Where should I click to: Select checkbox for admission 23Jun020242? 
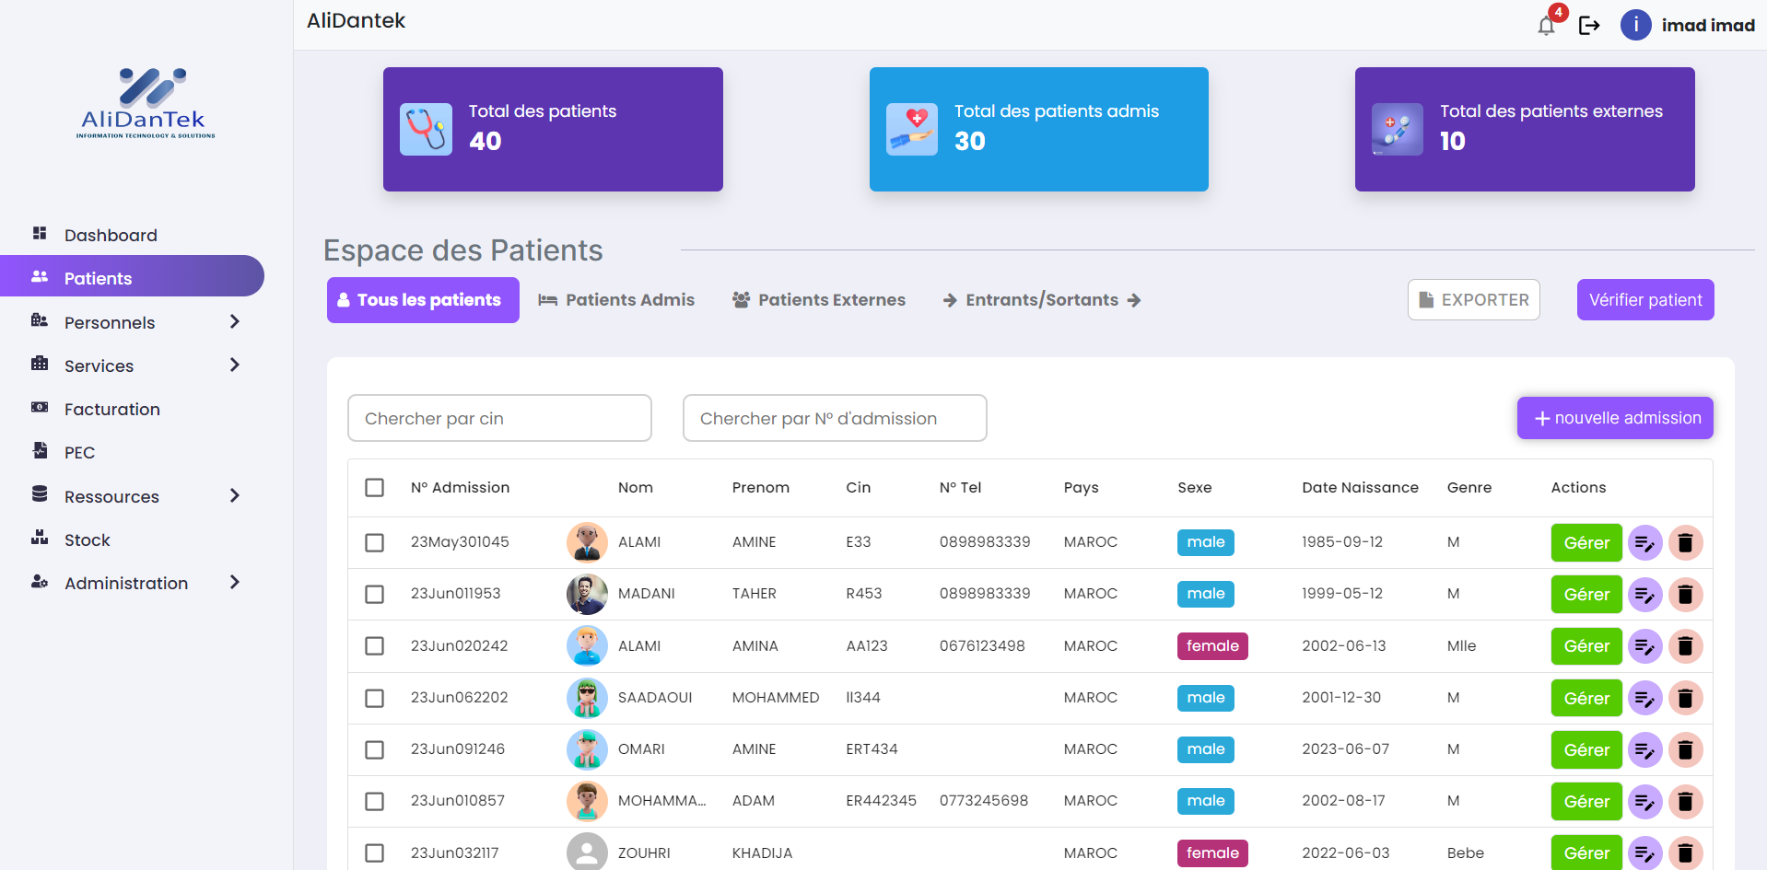tap(374, 646)
